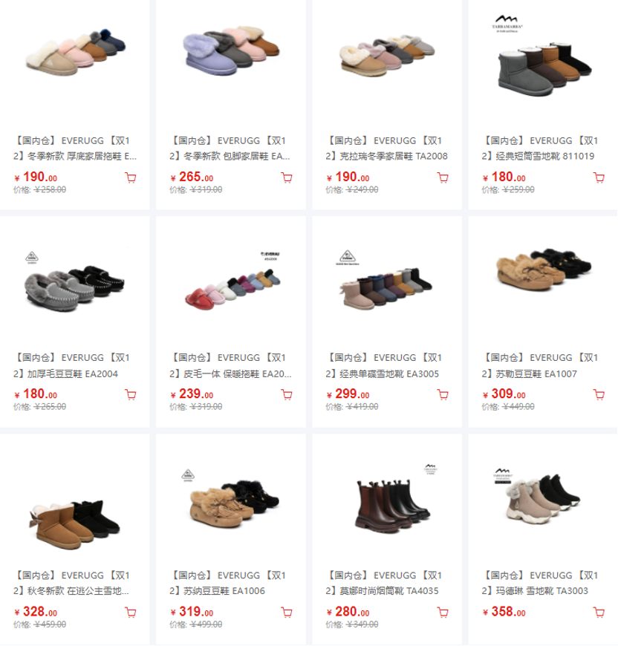Click cart icon for 经典短筒雪地靴 811019
Screen dimensions: 618x646
[x=599, y=178]
